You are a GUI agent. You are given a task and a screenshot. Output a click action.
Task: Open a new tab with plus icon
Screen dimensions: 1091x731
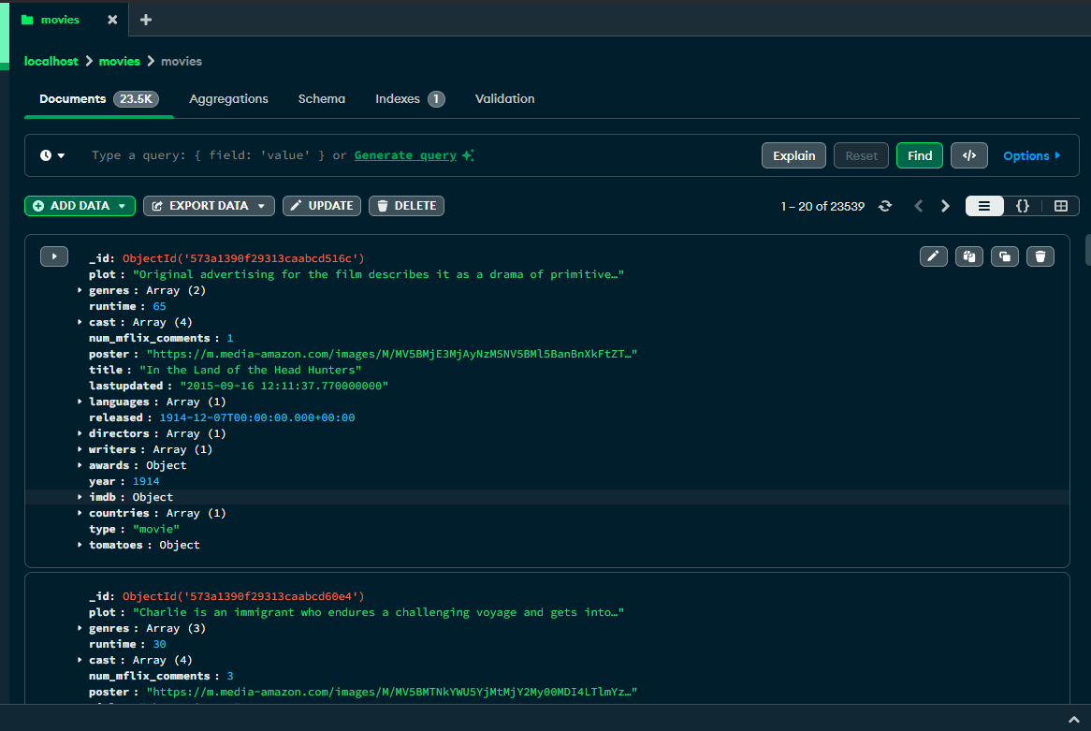(x=145, y=20)
